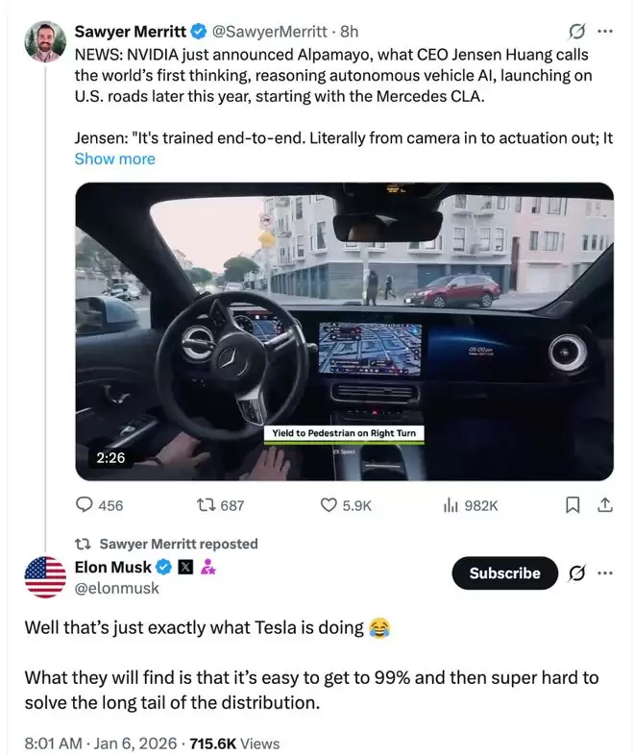Open Elon Musk's flag avatar
The width and height of the screenshot is (634, 755).
pyautogui.click(x=45, y=576)
